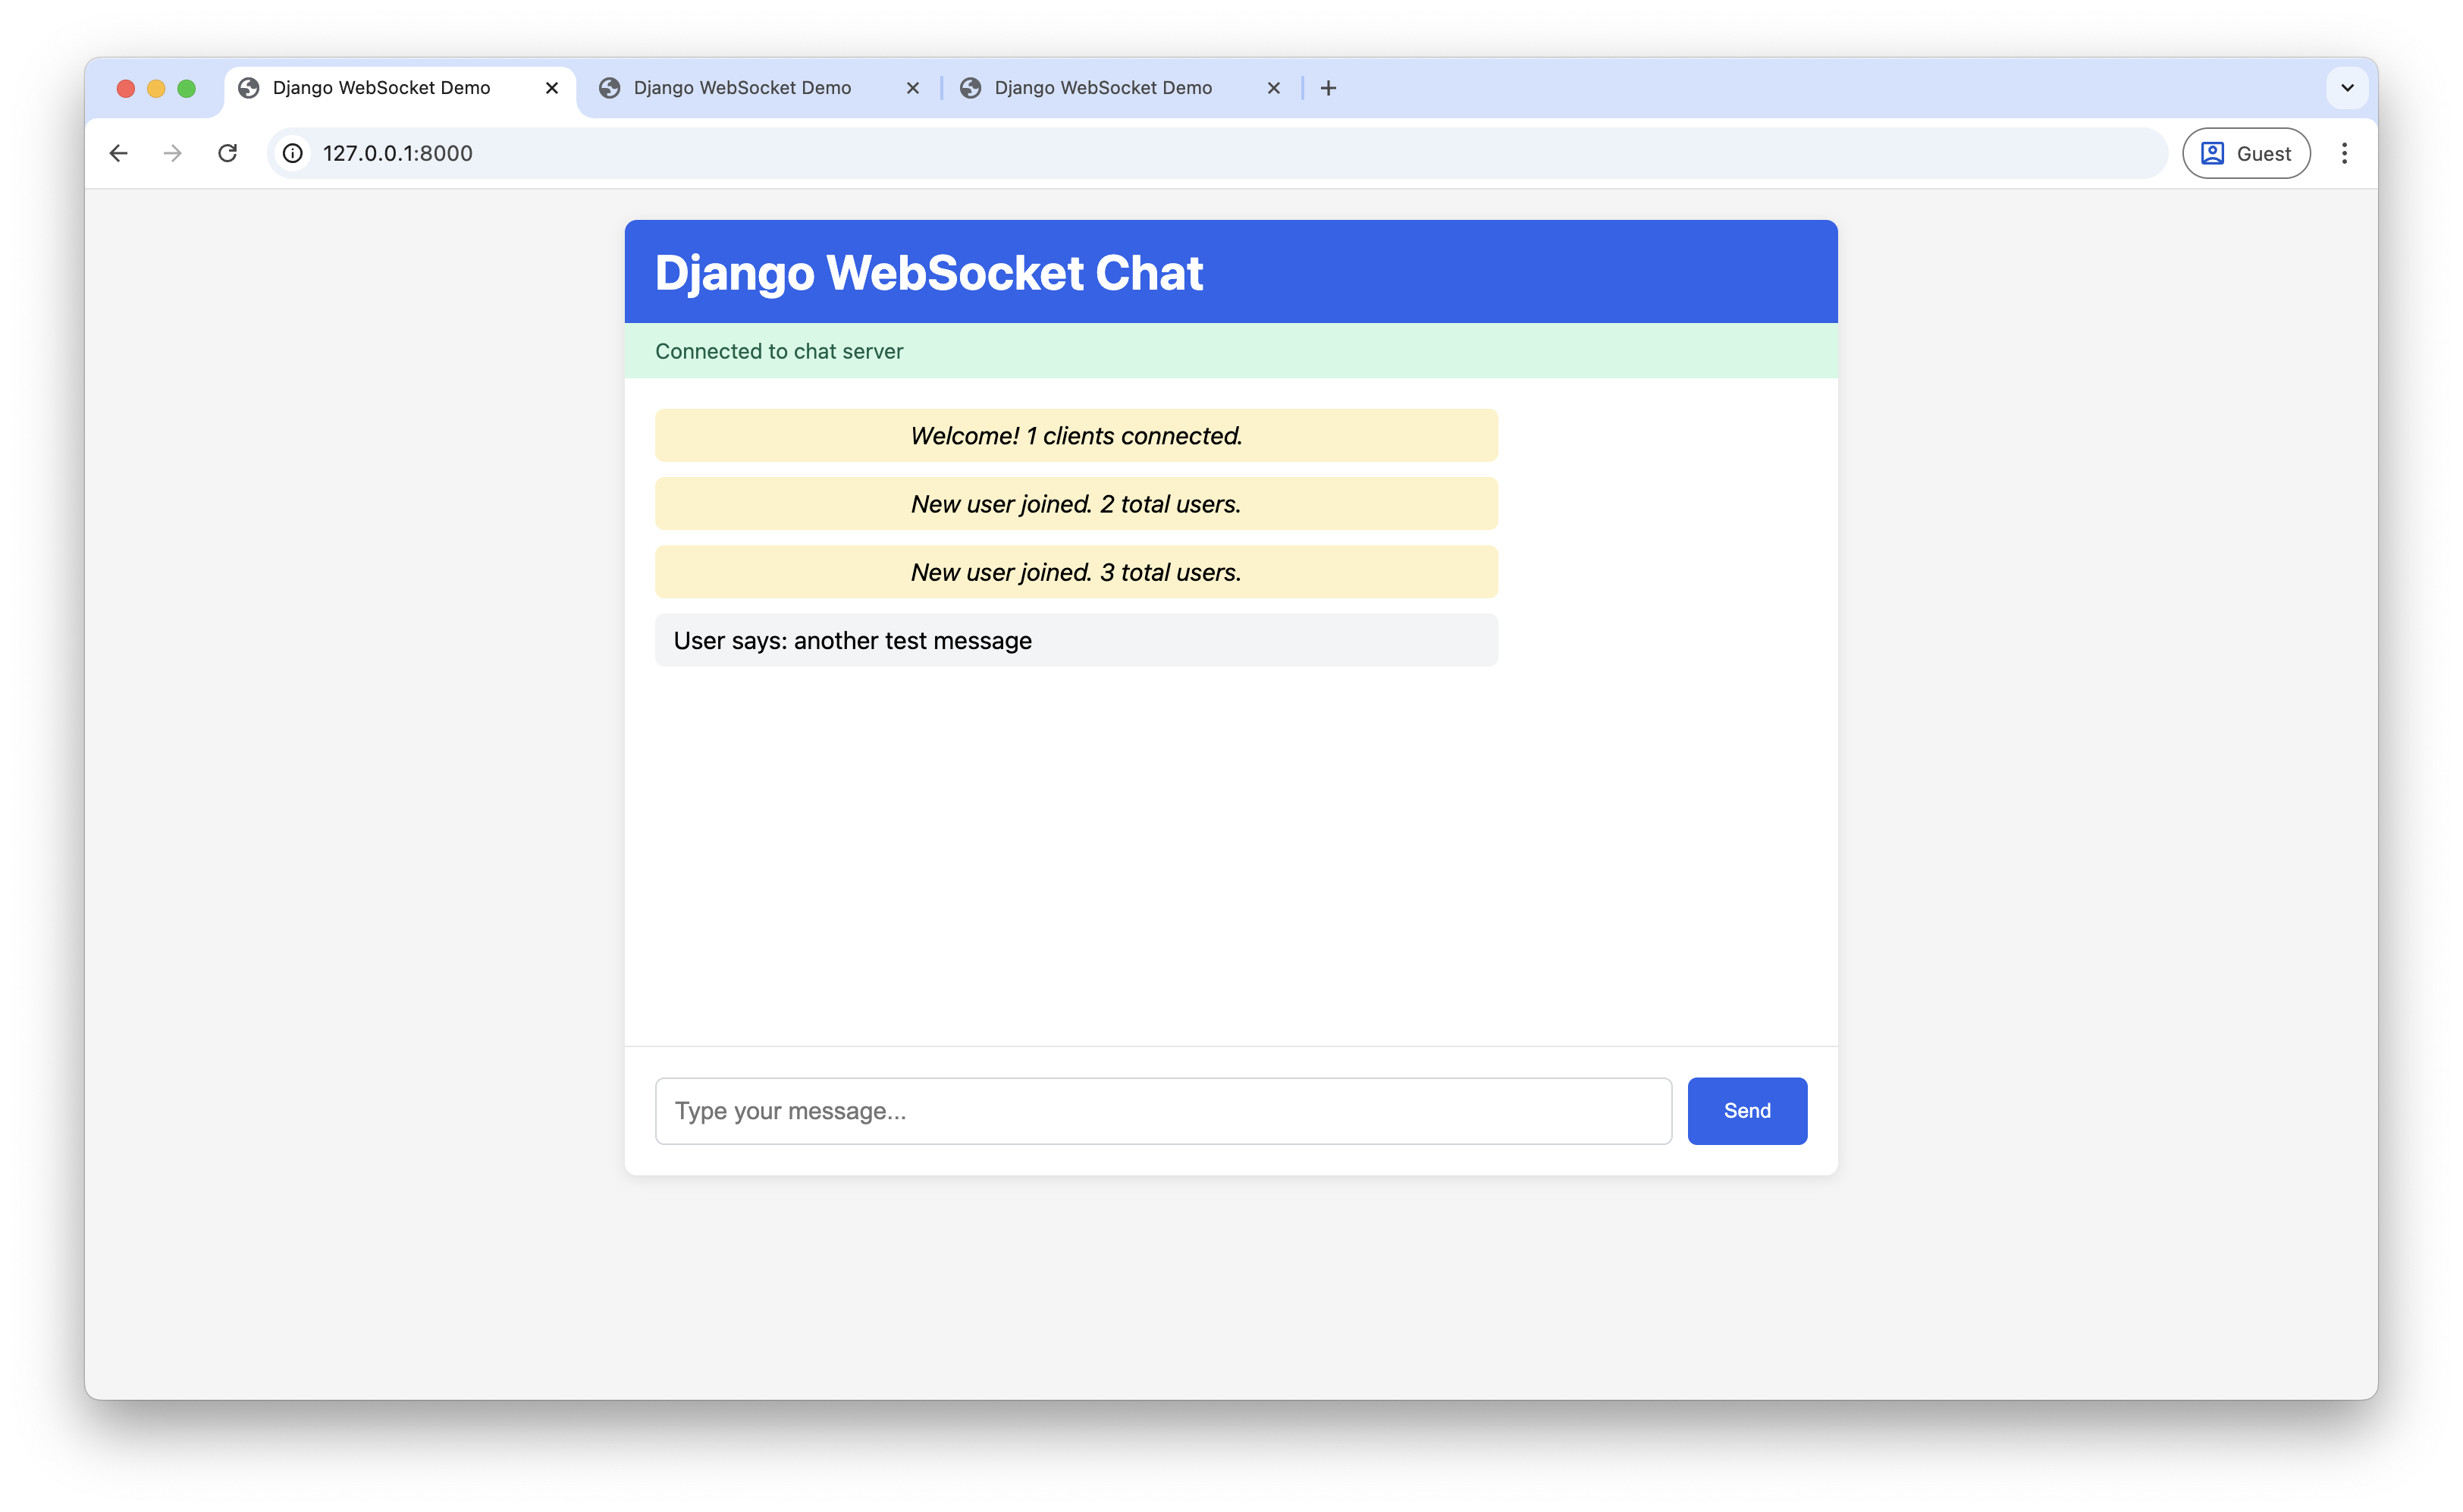Image resolution: width=2463 pixels, height=1512 pixels.
Task: Open the Guest profile button
Action: pyautogui.click(x=2245, y=153)
